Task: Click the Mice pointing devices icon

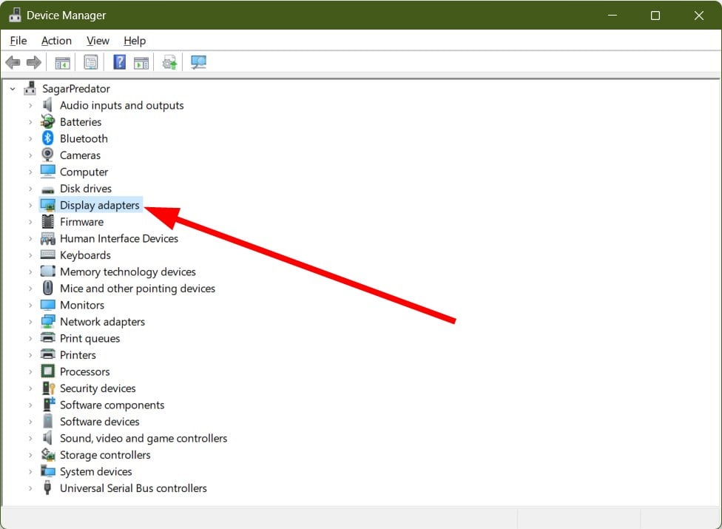Action: [x=47, y=288]
